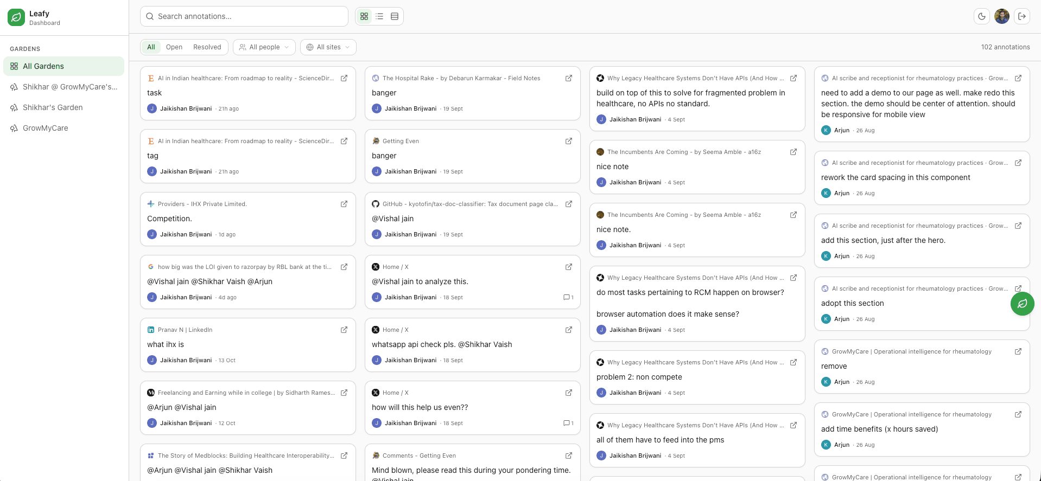View comments on '@Vishal jain to analyze this' card
This screenshot has width=1041, height=481.
[568, 297]
